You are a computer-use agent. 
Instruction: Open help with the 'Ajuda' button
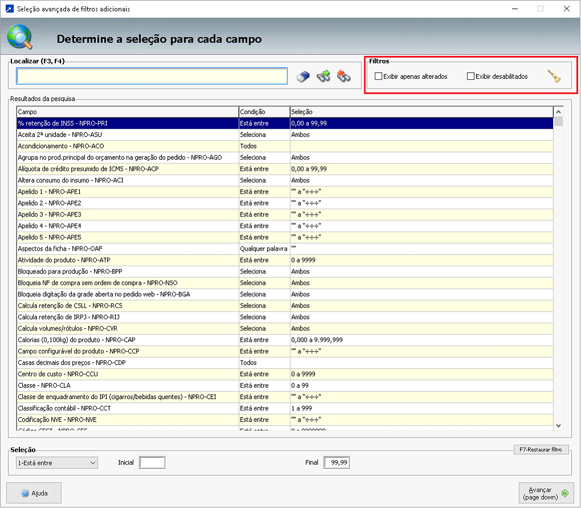click(34, 493)
